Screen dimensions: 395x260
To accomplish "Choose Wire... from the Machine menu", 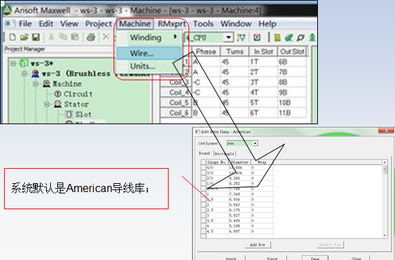I will click(x=149, y=54).
